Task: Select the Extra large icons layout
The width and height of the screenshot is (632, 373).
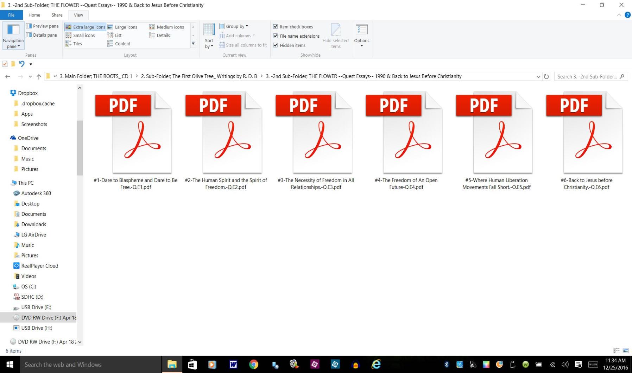Action: pyautogui.click(x=85, y=27)
